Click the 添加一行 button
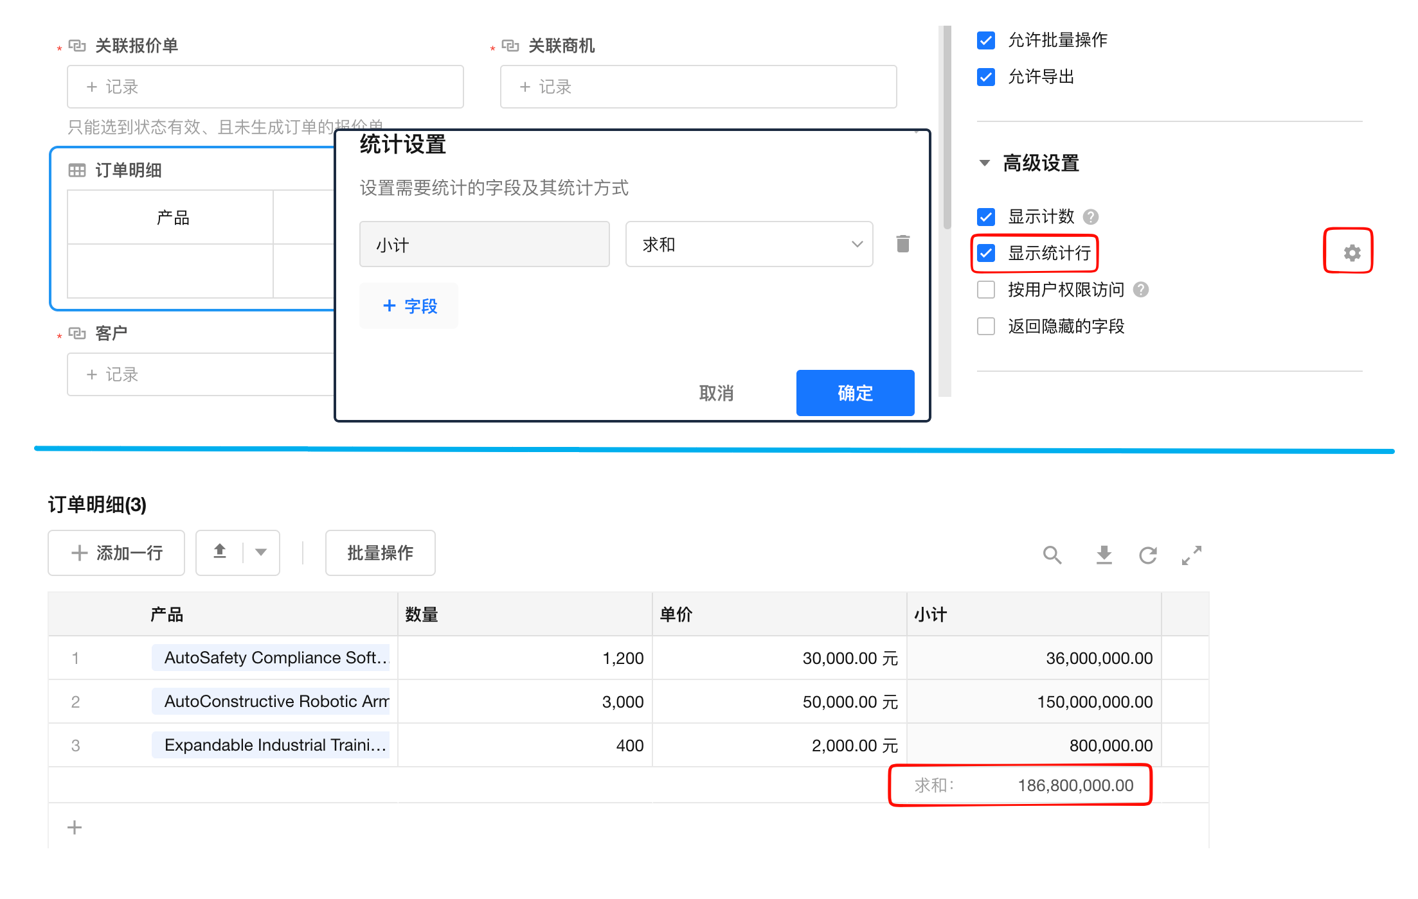The width and height of the screenshot is (1418, 899). (x=116, y=552)
